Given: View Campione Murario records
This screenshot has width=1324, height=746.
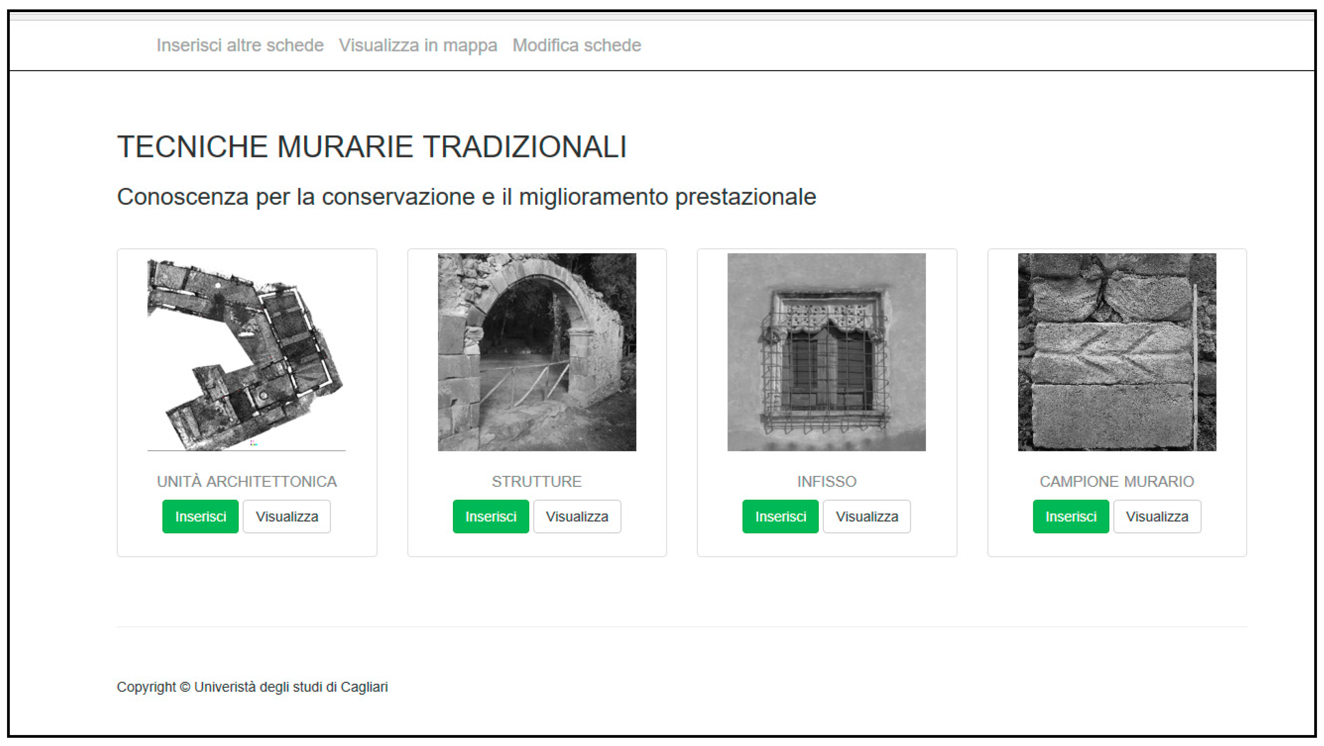Looking at the screenshot, I should 1157,516.
